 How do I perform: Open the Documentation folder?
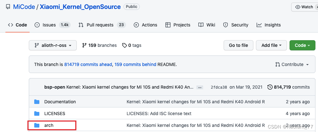[x=60, y=102]
